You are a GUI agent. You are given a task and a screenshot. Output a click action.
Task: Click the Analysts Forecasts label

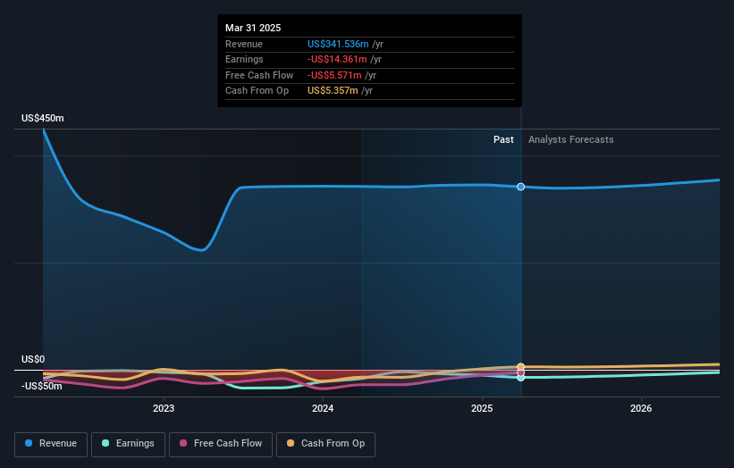571,140
